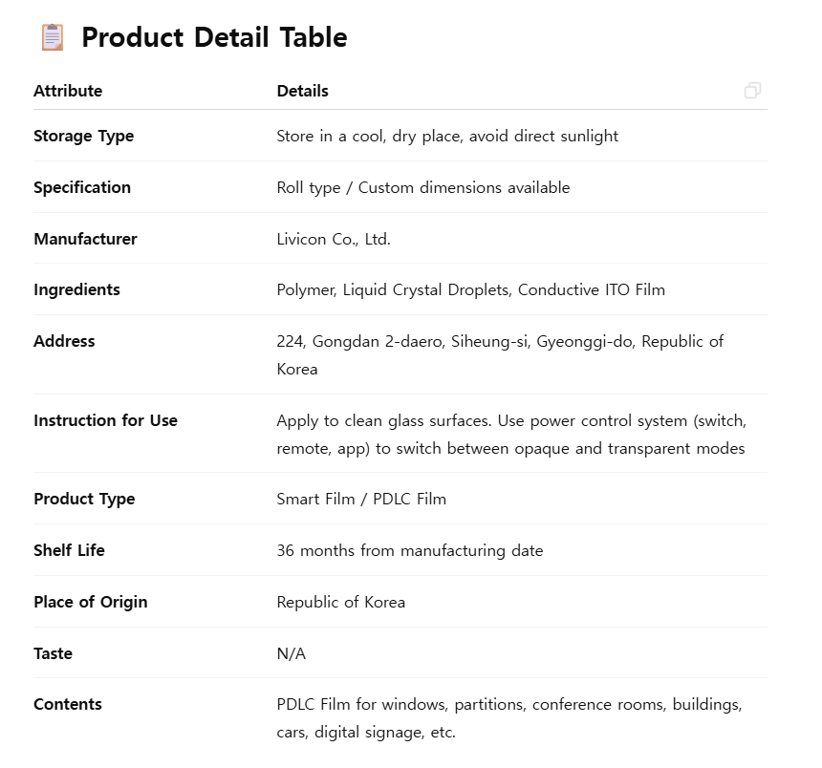Select the Livicon Co., Ltd. cell
Viewport: 822px width, 768px height.
pos(334,239)
